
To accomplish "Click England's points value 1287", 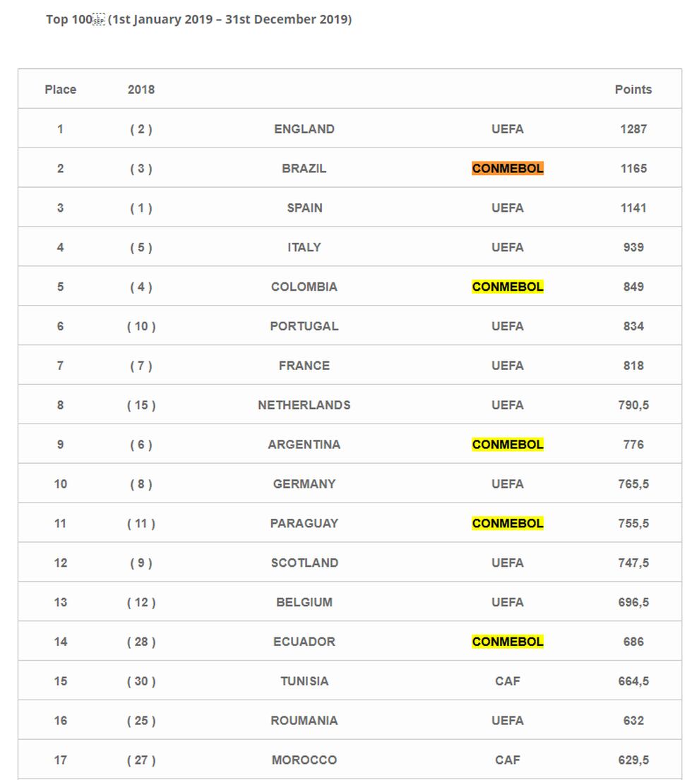I will pyautogui.click(x=633, y=129).
